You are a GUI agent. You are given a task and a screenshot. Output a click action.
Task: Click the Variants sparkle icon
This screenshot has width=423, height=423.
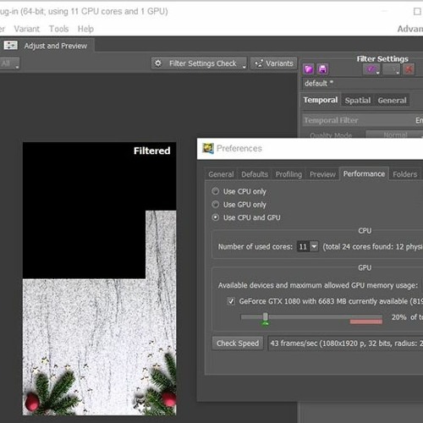click(x=259, y=63)
